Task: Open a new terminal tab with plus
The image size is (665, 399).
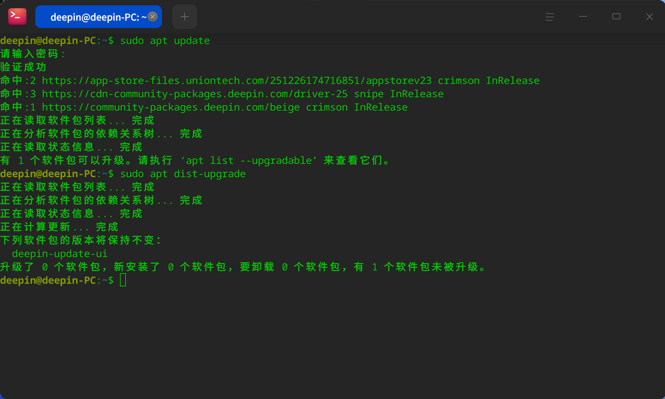Action: coord(185,17)
